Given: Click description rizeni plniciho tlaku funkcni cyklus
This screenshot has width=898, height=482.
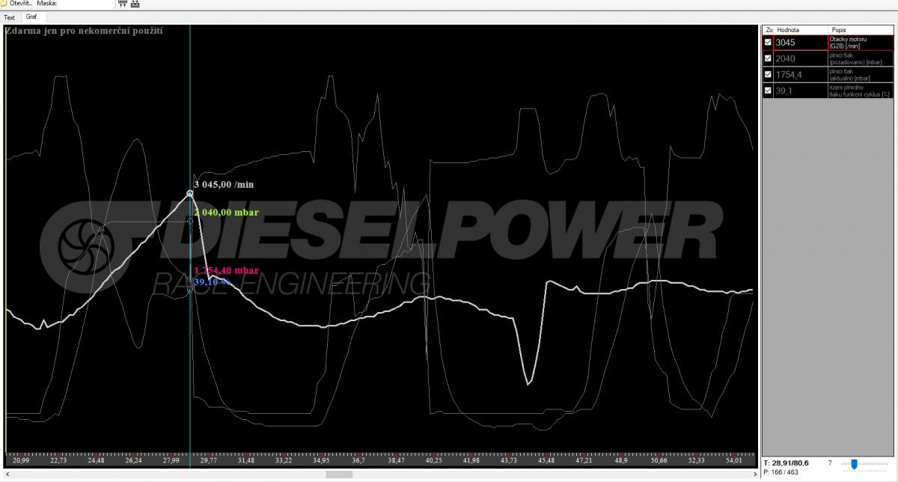Looking at the screenshot, I should [861, 91].
